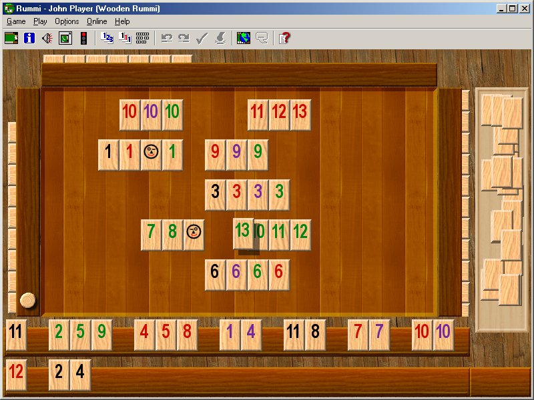Click the tile grid layout icon

pyautogui.click(x=142, y=38)
